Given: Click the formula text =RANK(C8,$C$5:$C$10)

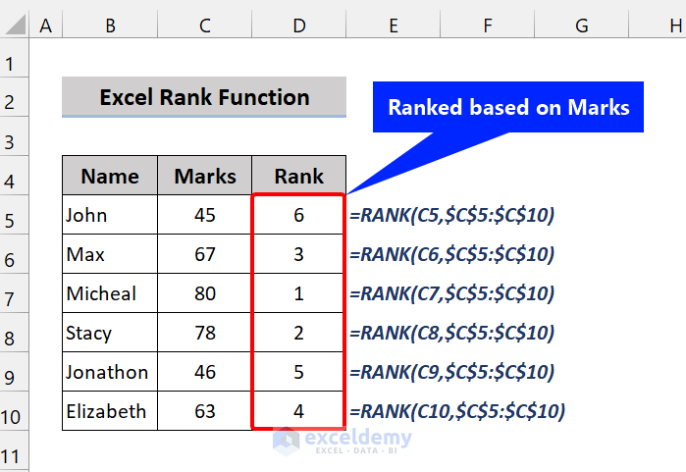Looking at the screenshot, I should click(452, 333).
